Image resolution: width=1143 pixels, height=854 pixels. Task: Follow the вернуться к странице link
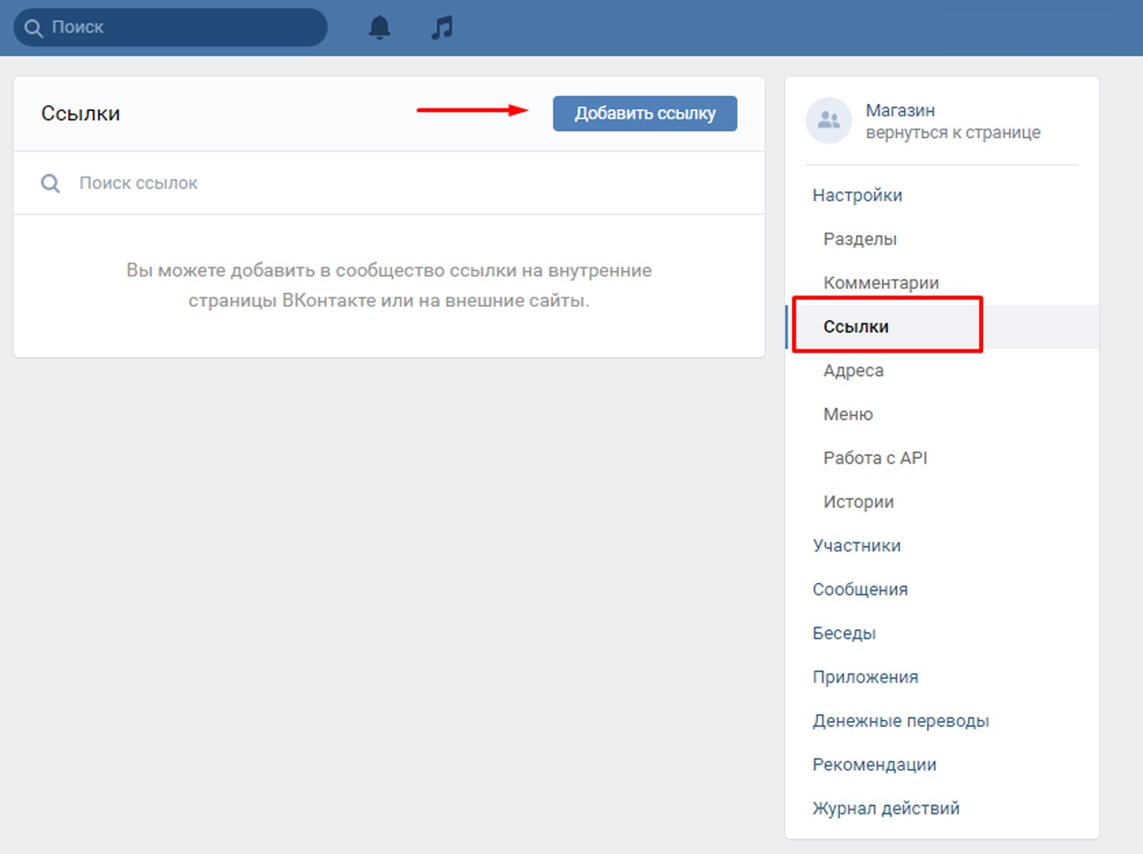pos(952,133)
